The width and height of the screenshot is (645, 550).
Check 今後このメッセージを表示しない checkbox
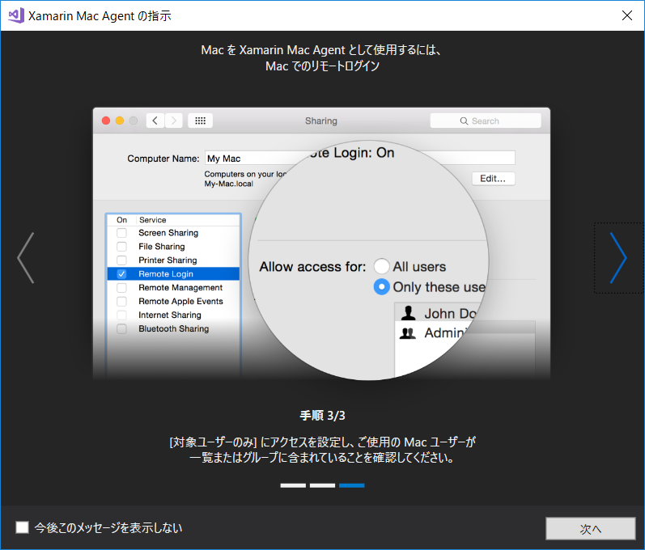(22, 527)
